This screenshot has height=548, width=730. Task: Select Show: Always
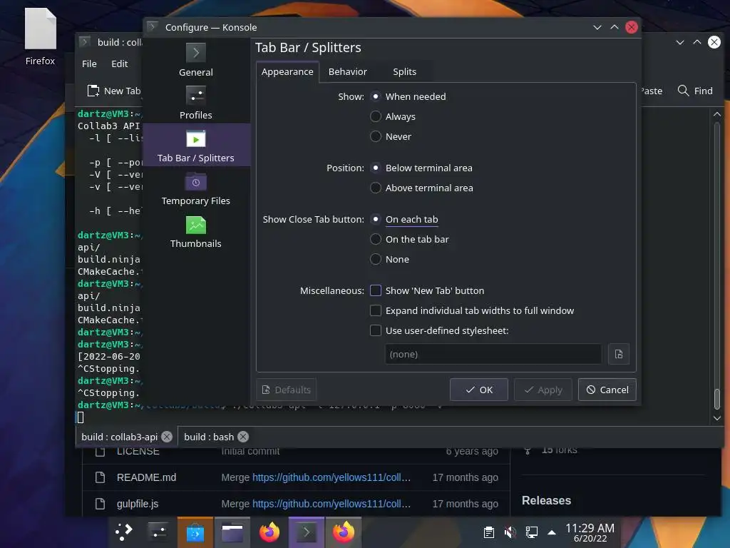pyautogui.click(x=376, y=116)
